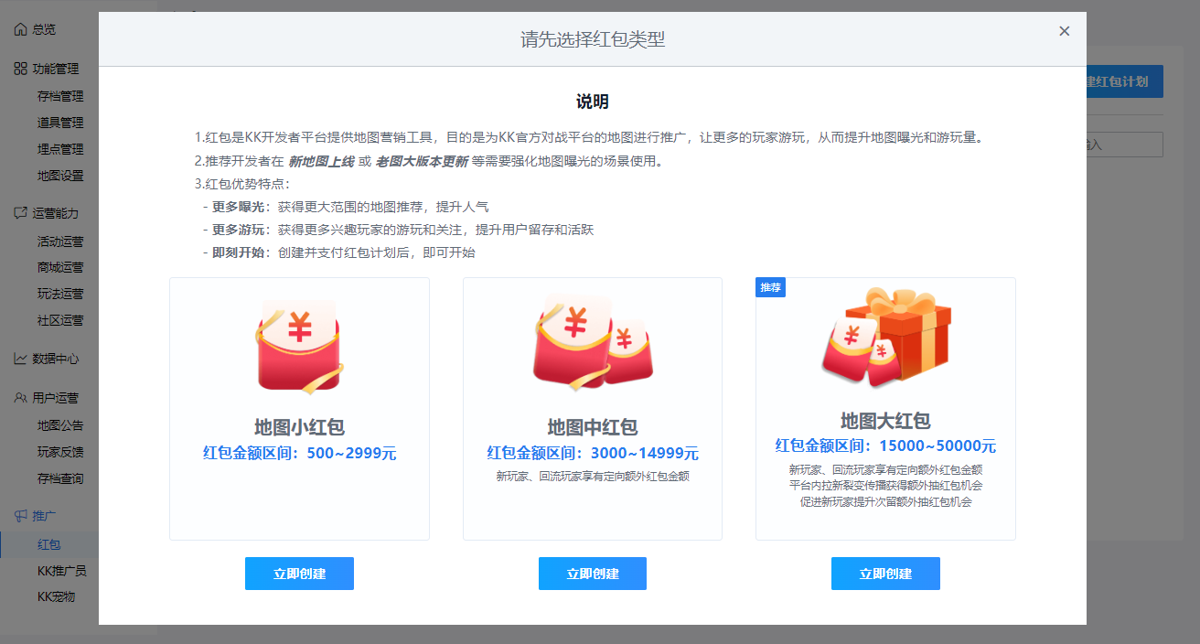Click the 运营能力 chat bubble icon

(x=20, y=213)
